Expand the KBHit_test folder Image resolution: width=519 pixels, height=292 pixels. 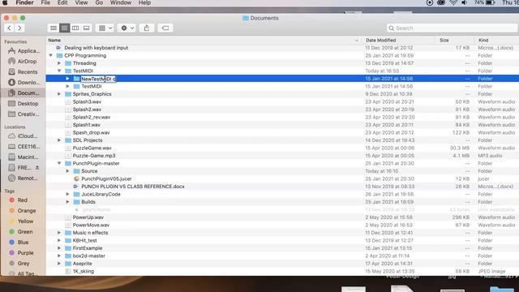click(59, 240)
